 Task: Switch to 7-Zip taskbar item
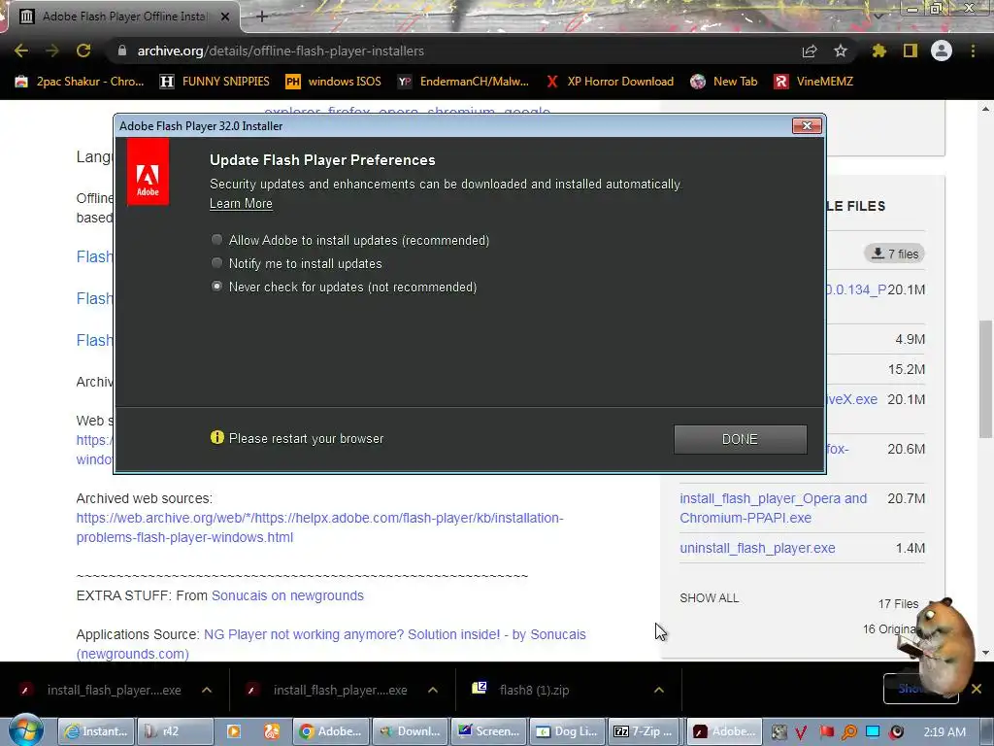pos(645,731)
